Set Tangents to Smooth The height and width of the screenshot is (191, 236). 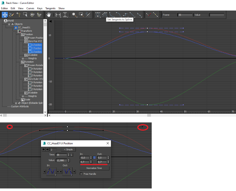pyautogui.click(x=139, y=15)
